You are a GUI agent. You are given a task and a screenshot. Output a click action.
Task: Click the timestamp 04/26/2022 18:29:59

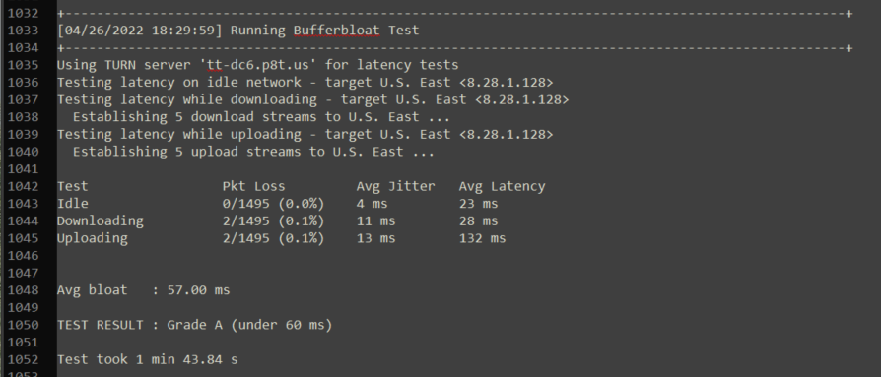pyautogui.click(x=140, y=31)
